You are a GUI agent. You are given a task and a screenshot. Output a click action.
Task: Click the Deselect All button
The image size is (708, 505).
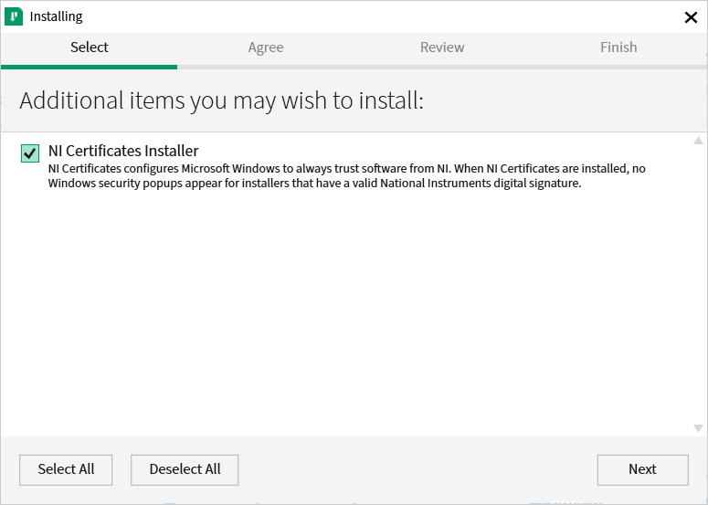tap(185, 469)
